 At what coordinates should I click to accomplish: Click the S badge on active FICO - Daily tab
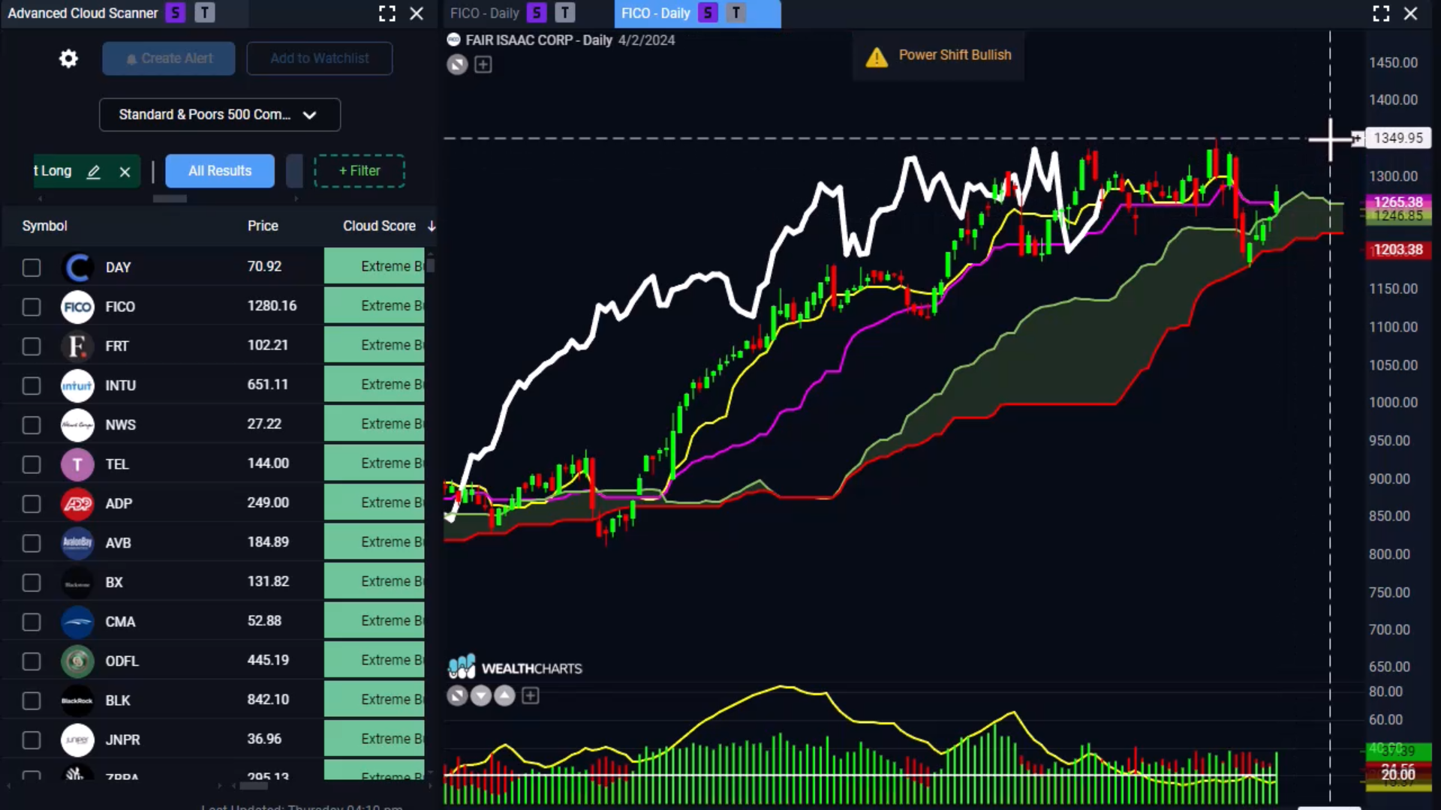[708, 13]
